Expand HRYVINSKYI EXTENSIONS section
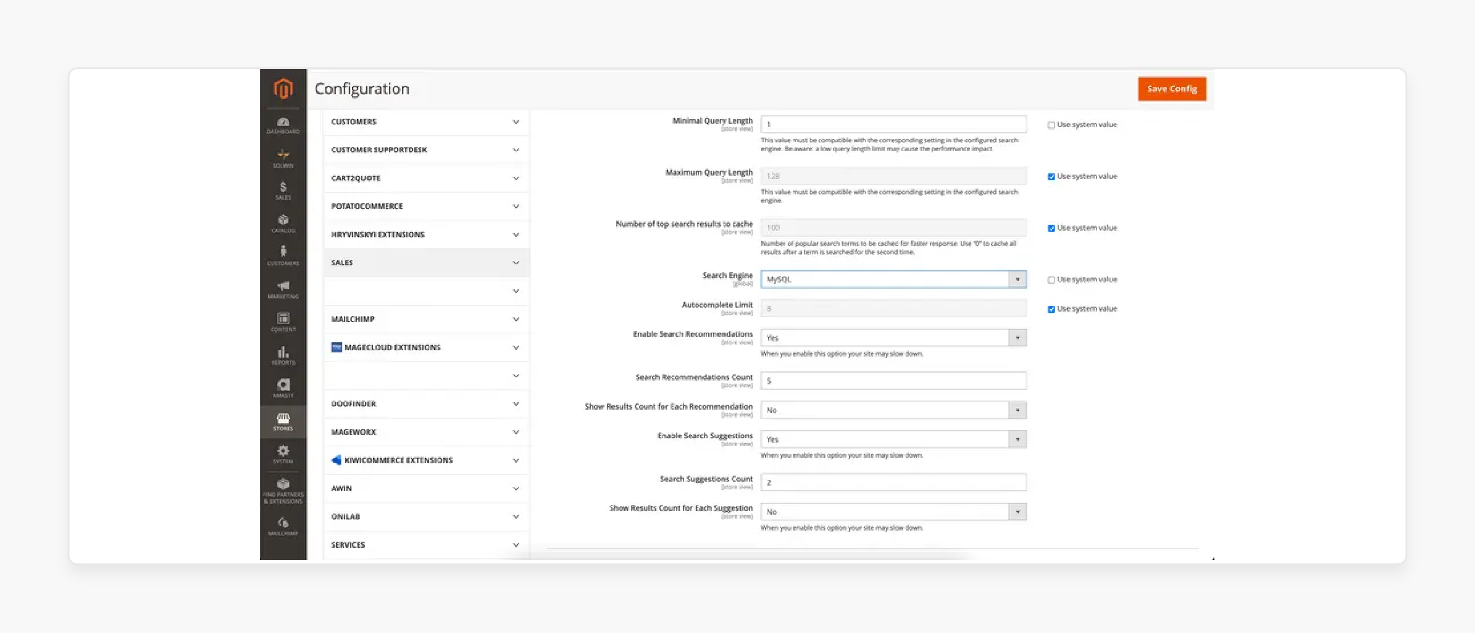This screenshot has height=633, width=1475. pos(426,234)
